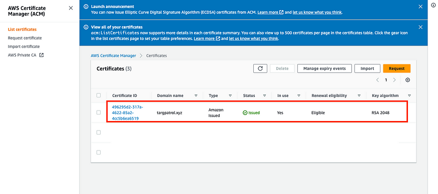The height and width of the screenshot is (194, 438).
Task: Click the RSA 2048 key algorithm cell
Action: [380, 113]
